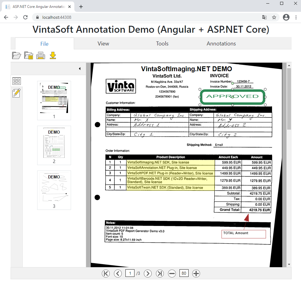Click the yellow Download arrow icon
301x282 pixels.
53,55
